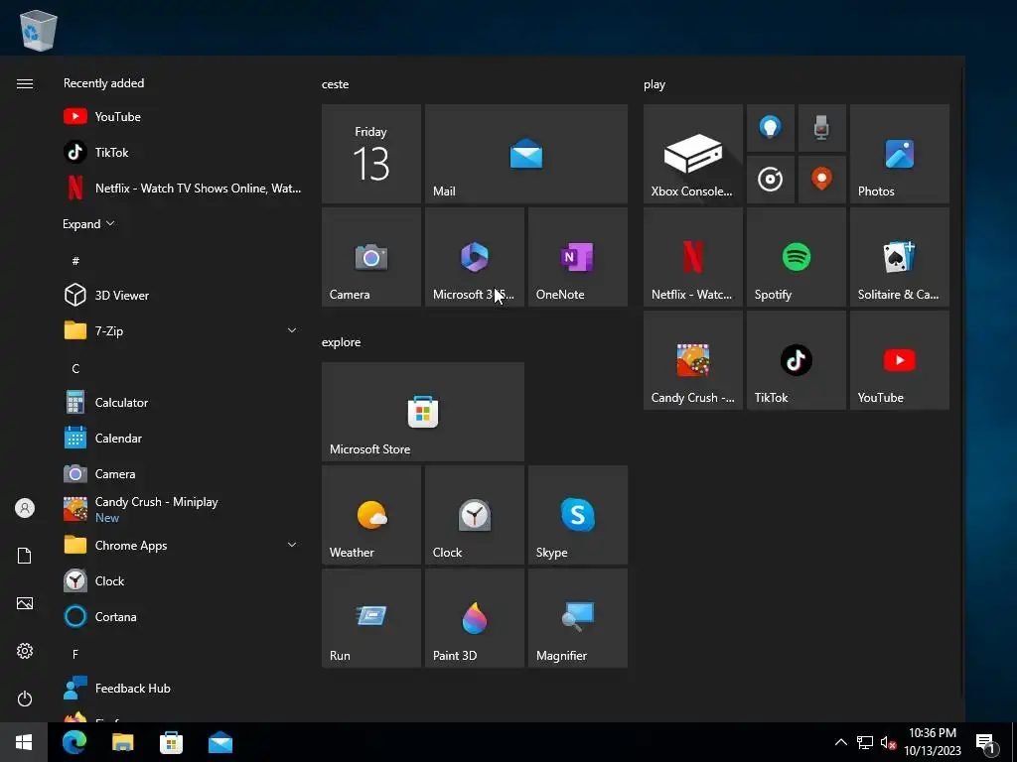Launch the Candy Crush tile
The height and width of the screenshot is (762, 1017).
[x=692, y=360]
